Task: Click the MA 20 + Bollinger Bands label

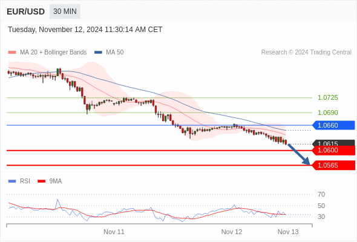Action: coord(53,53)
